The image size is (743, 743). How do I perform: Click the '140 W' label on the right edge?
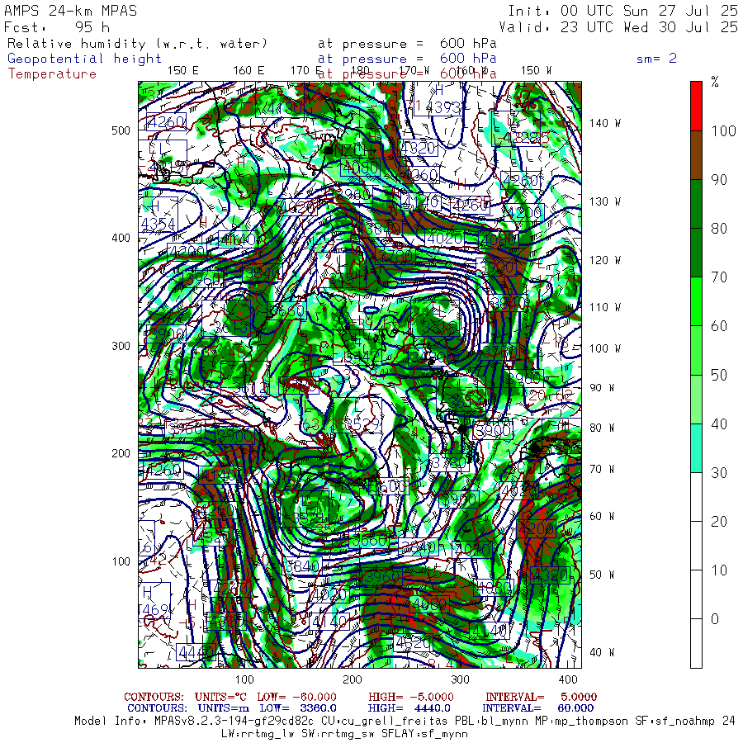point(604,123)
